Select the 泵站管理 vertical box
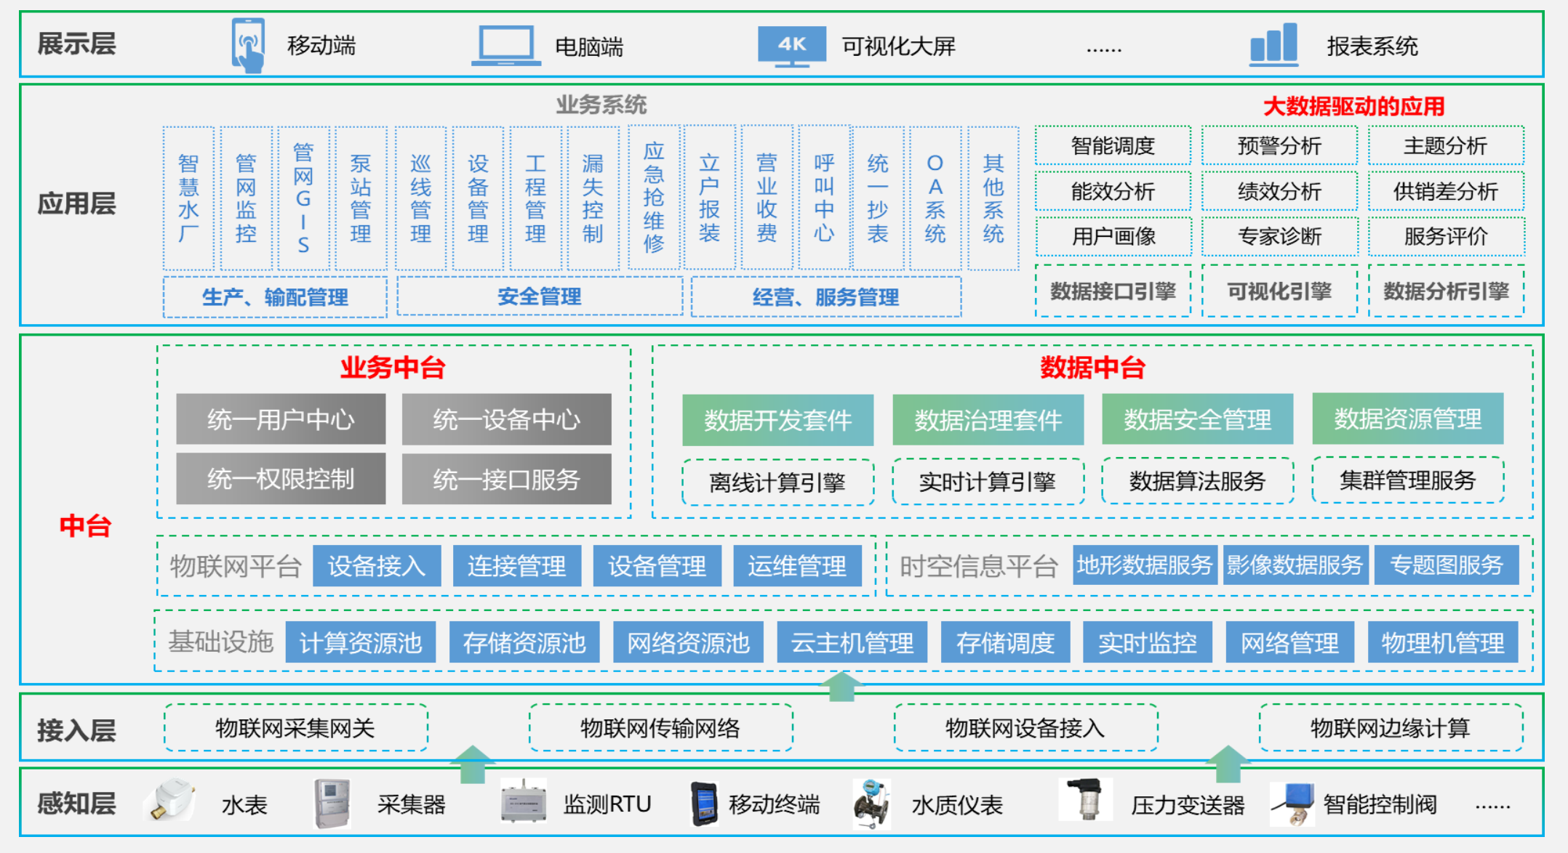 (x=361, y=198)
